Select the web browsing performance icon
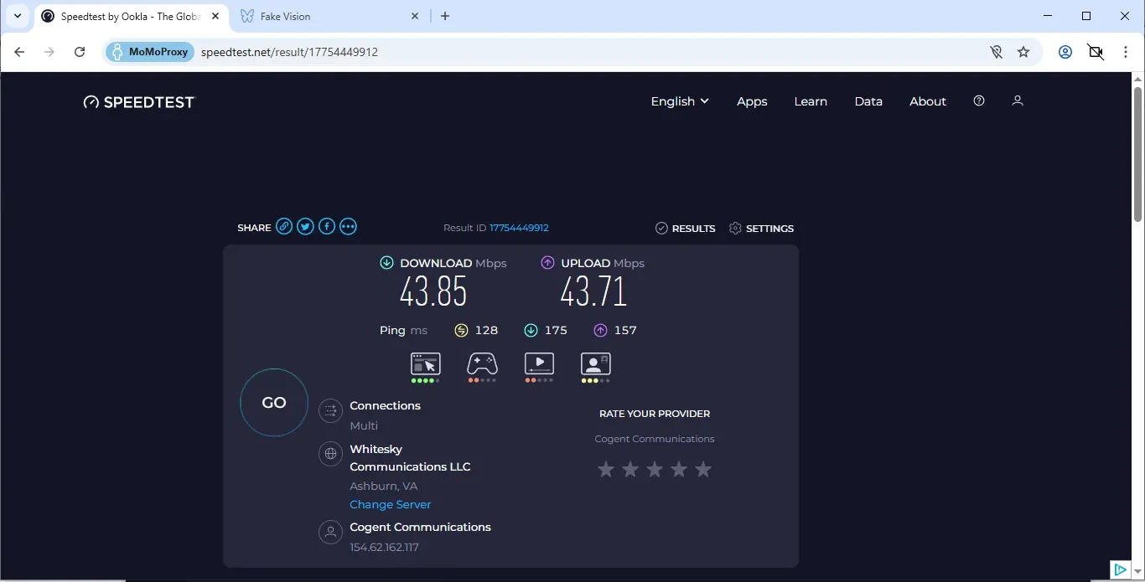The height and width of the screenshot is (582, 1145). [x=425, y=363]
